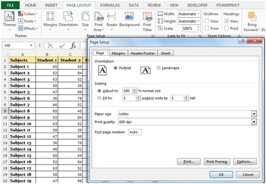Image resolution: width=266 pixels, height=184 pixels.
Task: Click the Bring Forward icon
Action: coord(252,16)
